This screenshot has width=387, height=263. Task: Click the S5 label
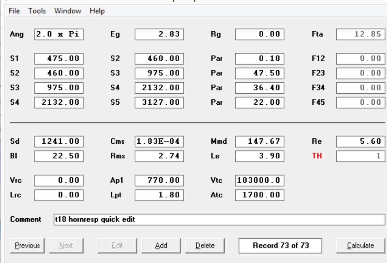115,103
